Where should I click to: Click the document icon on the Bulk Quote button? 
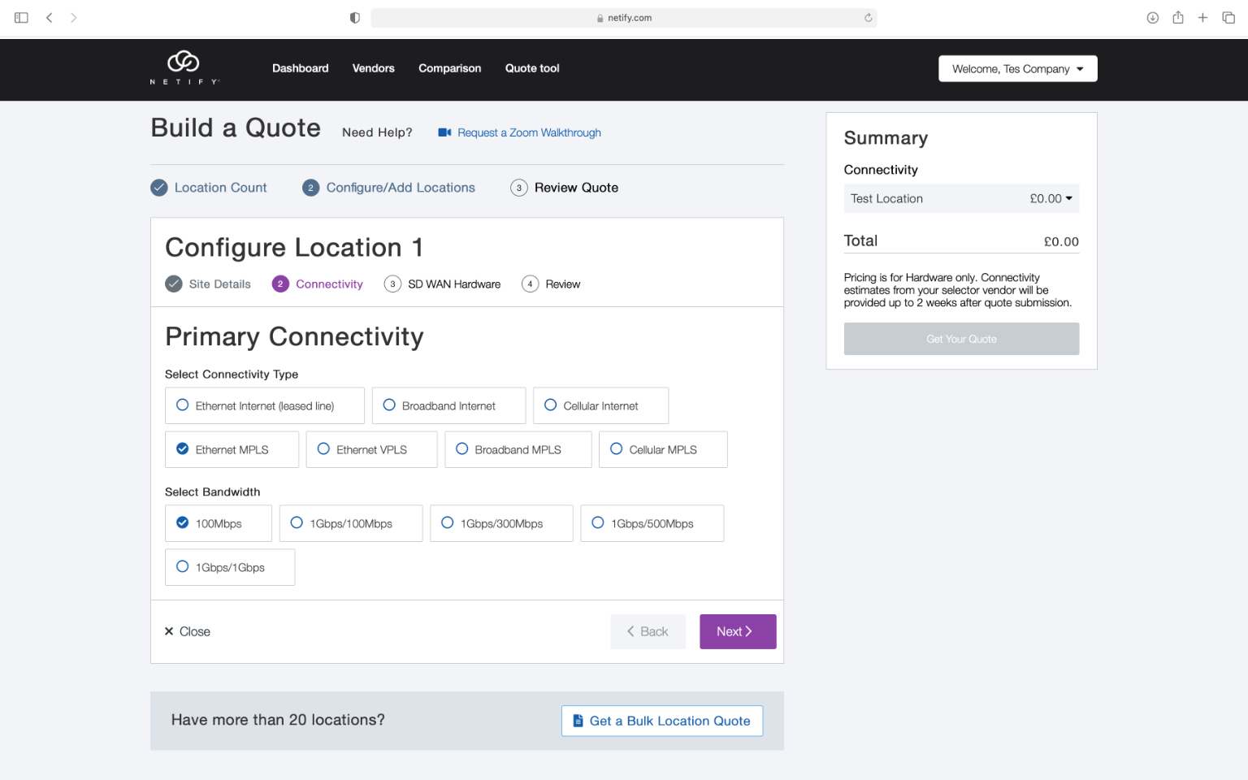(578, 721)
